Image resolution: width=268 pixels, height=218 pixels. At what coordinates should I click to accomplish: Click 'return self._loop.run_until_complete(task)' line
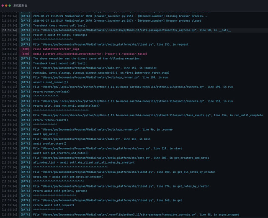point(66,106)
